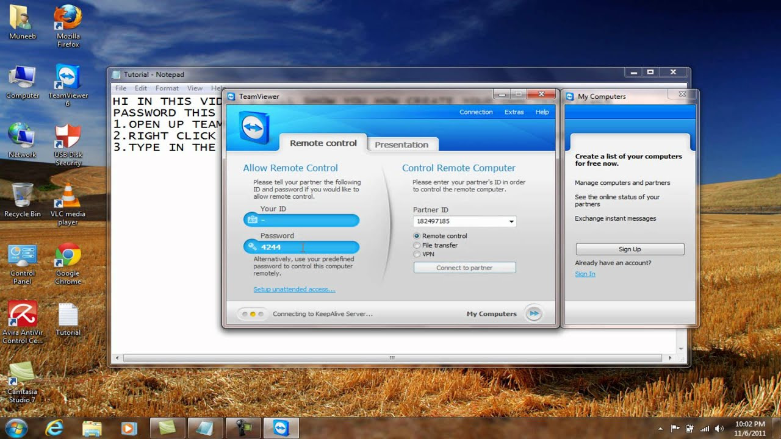Screen dimensions: 781x439
Task: Open Windows Explorer from the taskbar
Action: tap(92, 427)
